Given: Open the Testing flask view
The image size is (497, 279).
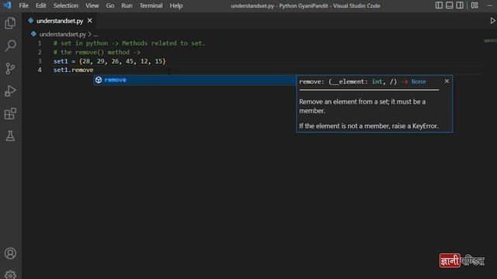Looking at the screenshot, I should [10, 136].
